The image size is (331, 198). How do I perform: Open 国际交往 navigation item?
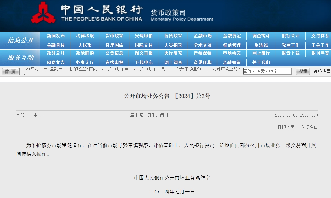point(144,45)
